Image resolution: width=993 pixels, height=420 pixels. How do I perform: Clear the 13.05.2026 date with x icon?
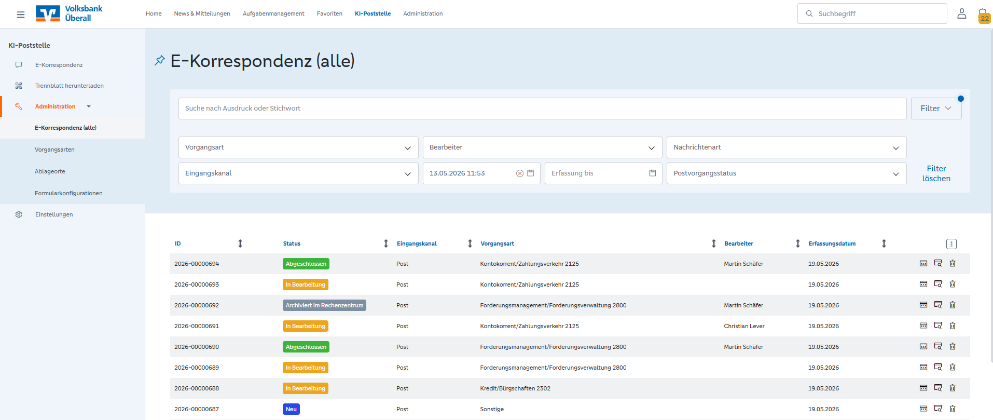click(x=519, y=173)
